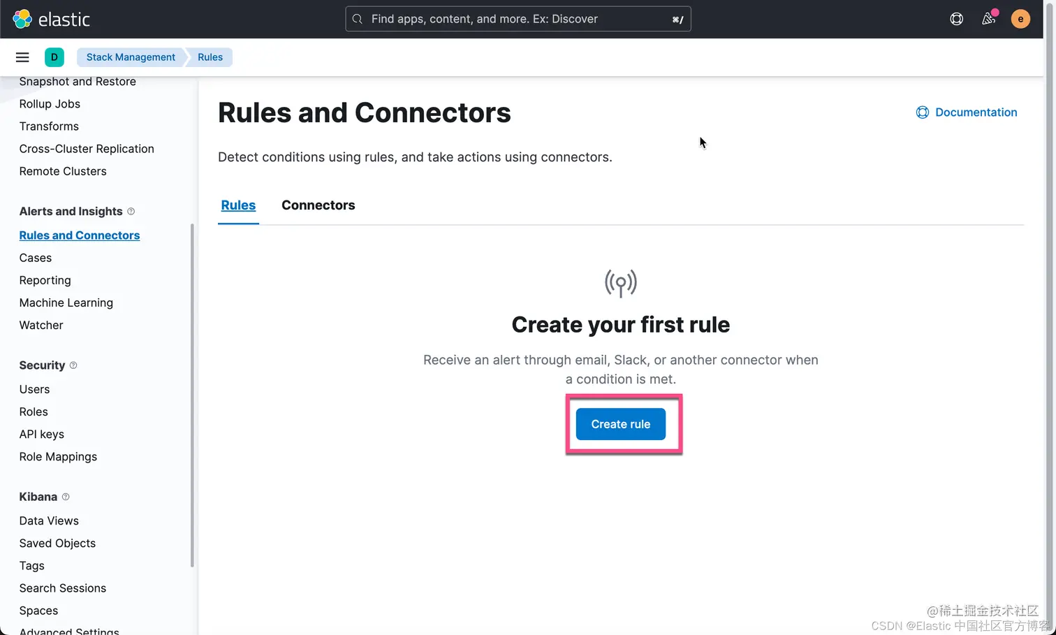Click the sidebar vertical scrollbar

point(192,395)
